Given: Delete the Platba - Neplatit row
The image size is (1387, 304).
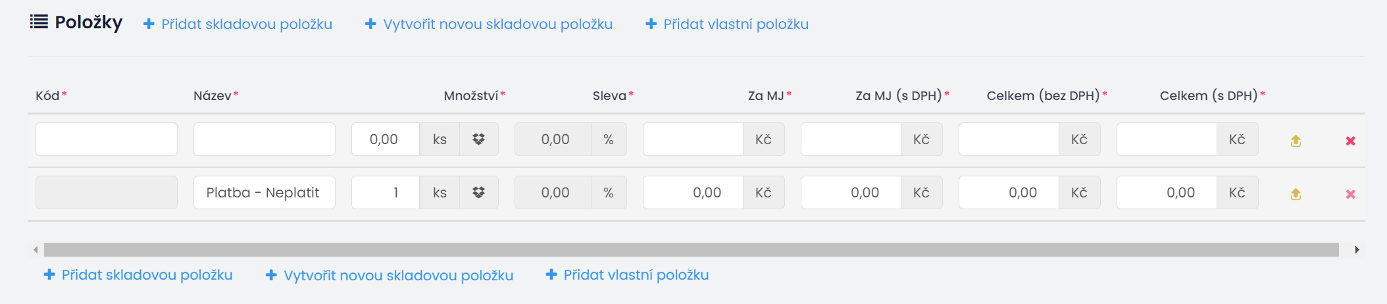Looking at the screenshot, I should [x=1350, y=194].
